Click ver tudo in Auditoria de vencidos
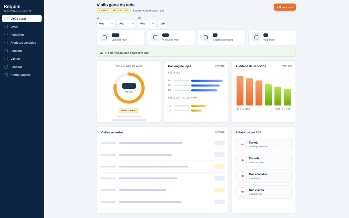The width and height of the screenshot is (349, 218). (287, 66)
